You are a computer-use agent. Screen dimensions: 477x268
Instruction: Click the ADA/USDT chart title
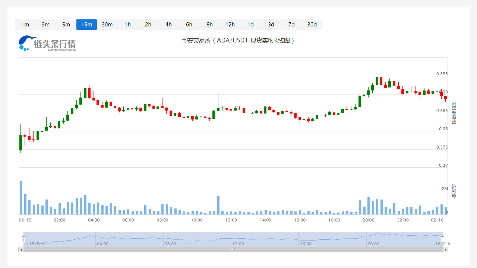pyautogui.click(x=238, y=41)
